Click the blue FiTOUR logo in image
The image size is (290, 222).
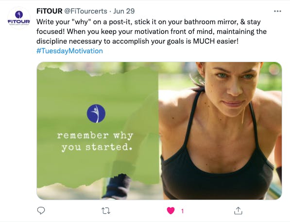click(96, 114)
